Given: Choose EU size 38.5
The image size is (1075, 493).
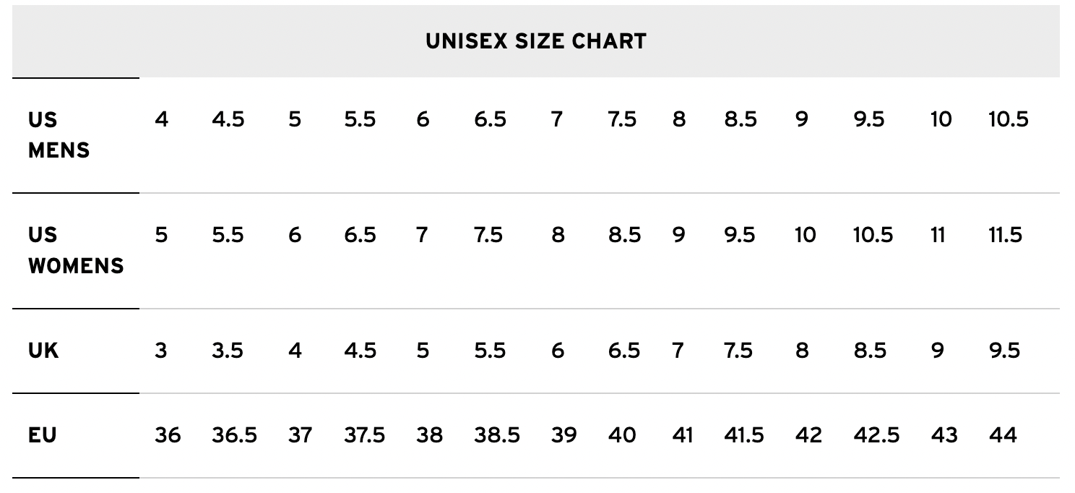Looking at the screenshot, I should pos(497,435).
